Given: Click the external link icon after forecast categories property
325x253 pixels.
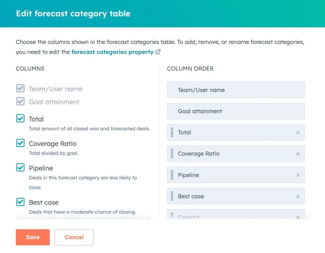Looking at the screenshot, I should [158, 52].
